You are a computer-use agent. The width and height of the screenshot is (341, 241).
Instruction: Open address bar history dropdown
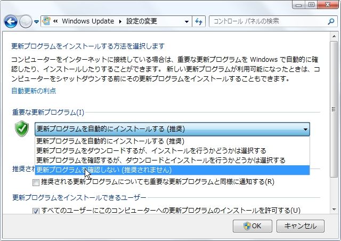[x=186, y=21]
